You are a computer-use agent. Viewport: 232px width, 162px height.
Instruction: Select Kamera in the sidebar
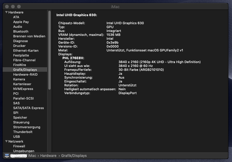(19, 79)
